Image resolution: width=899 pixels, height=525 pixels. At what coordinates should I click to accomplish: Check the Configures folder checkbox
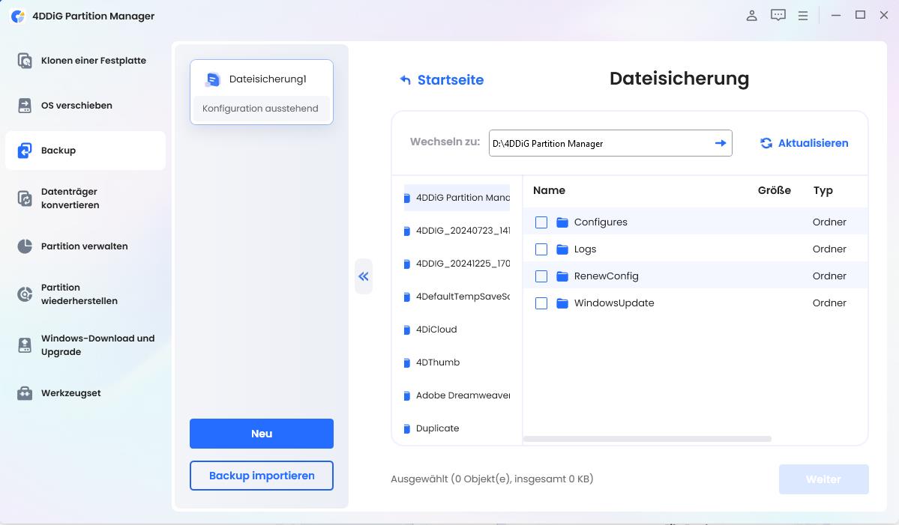tap(541, 222)
